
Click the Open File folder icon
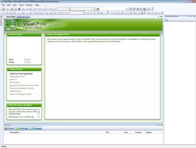[x=12, y=9]
